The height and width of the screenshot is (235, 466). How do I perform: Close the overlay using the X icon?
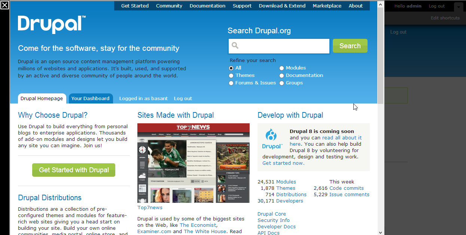point(4,6)
